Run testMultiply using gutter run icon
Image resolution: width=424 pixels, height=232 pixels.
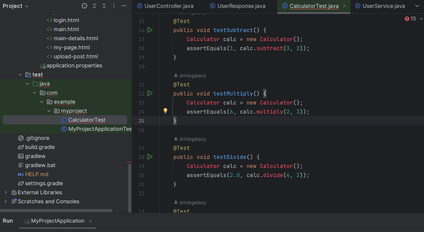click(x=150, y=93)
